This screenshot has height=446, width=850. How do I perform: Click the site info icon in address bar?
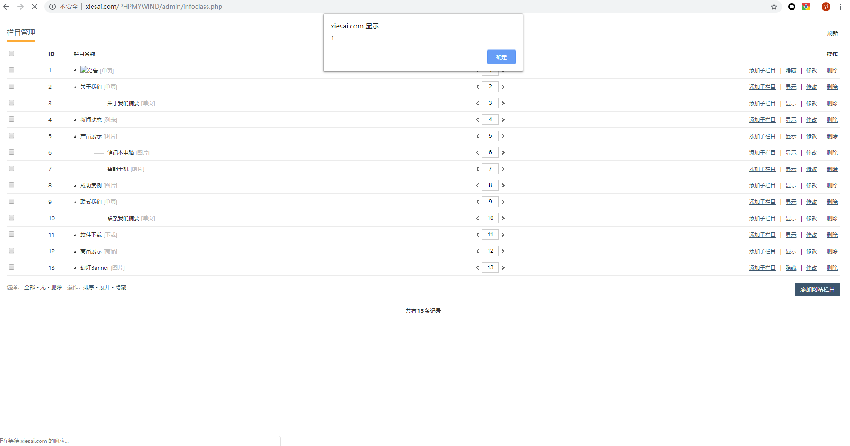click(52, 7)
